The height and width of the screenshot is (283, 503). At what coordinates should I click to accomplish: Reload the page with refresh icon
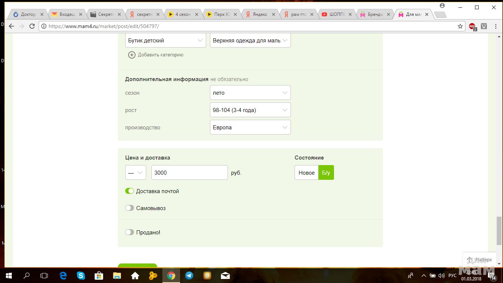click(32, 26)
